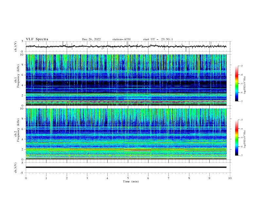Click the '-5' label on ch.2 color scale
259x200 pixels.
[x=241, y=138]
